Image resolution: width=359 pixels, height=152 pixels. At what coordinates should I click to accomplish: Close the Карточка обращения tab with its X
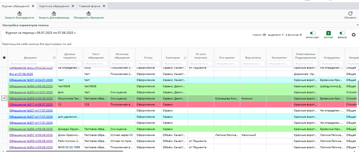(x=73, y=6)
